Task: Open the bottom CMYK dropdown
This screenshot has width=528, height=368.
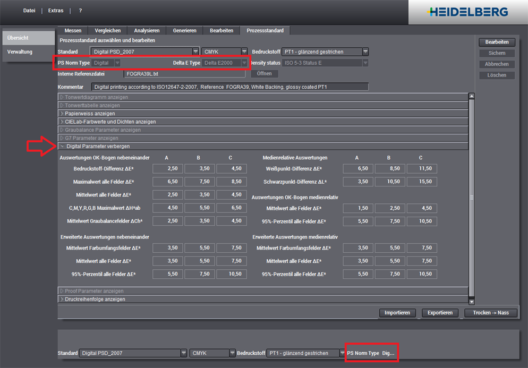Action: pos(212,353)
